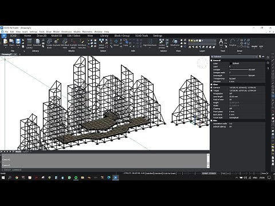The image size is (275, 206).
Task: Click the command history scrollbar down arrow
Action: coord(208,167)
